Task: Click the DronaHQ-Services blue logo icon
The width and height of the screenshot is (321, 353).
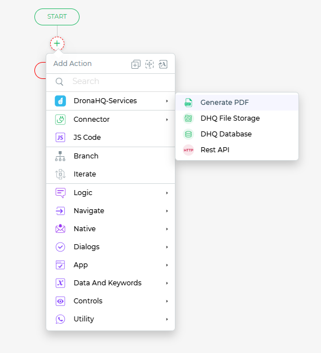Action: [60, 101]
